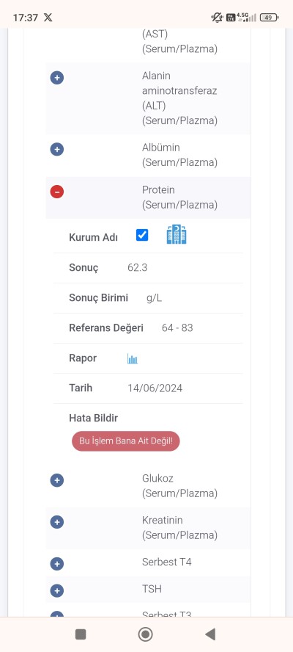The width and height of the screenshot is (293, 652).
Task: Tap the muted bell status icon
Action: coord(217,18)
